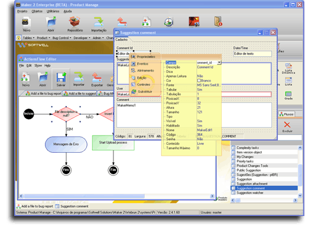Select the Lista Dinâmica component icon
Screen dimensions: 318x232
288,68
